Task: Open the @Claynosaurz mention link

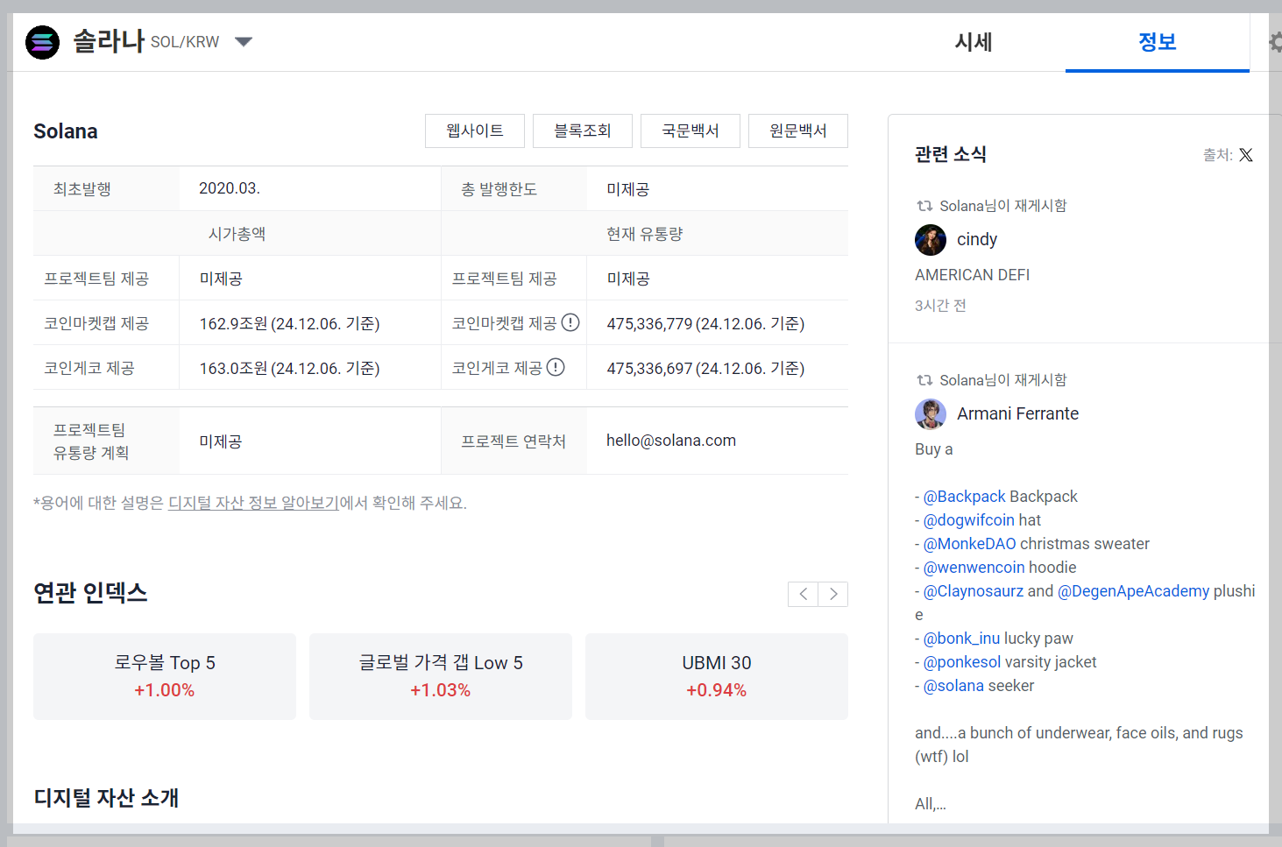Action: [973, 591]
